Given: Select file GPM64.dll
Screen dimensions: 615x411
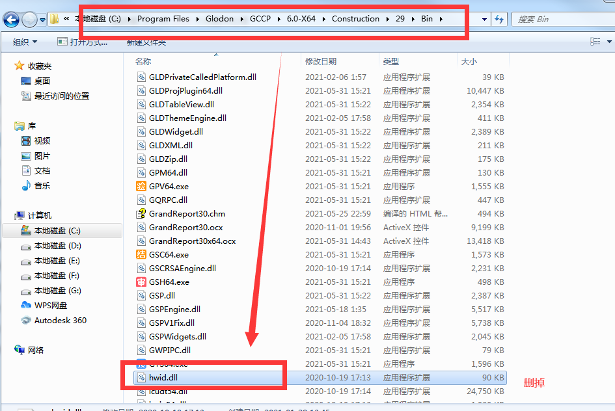Looking at the screenshot, I should point(169,173).
